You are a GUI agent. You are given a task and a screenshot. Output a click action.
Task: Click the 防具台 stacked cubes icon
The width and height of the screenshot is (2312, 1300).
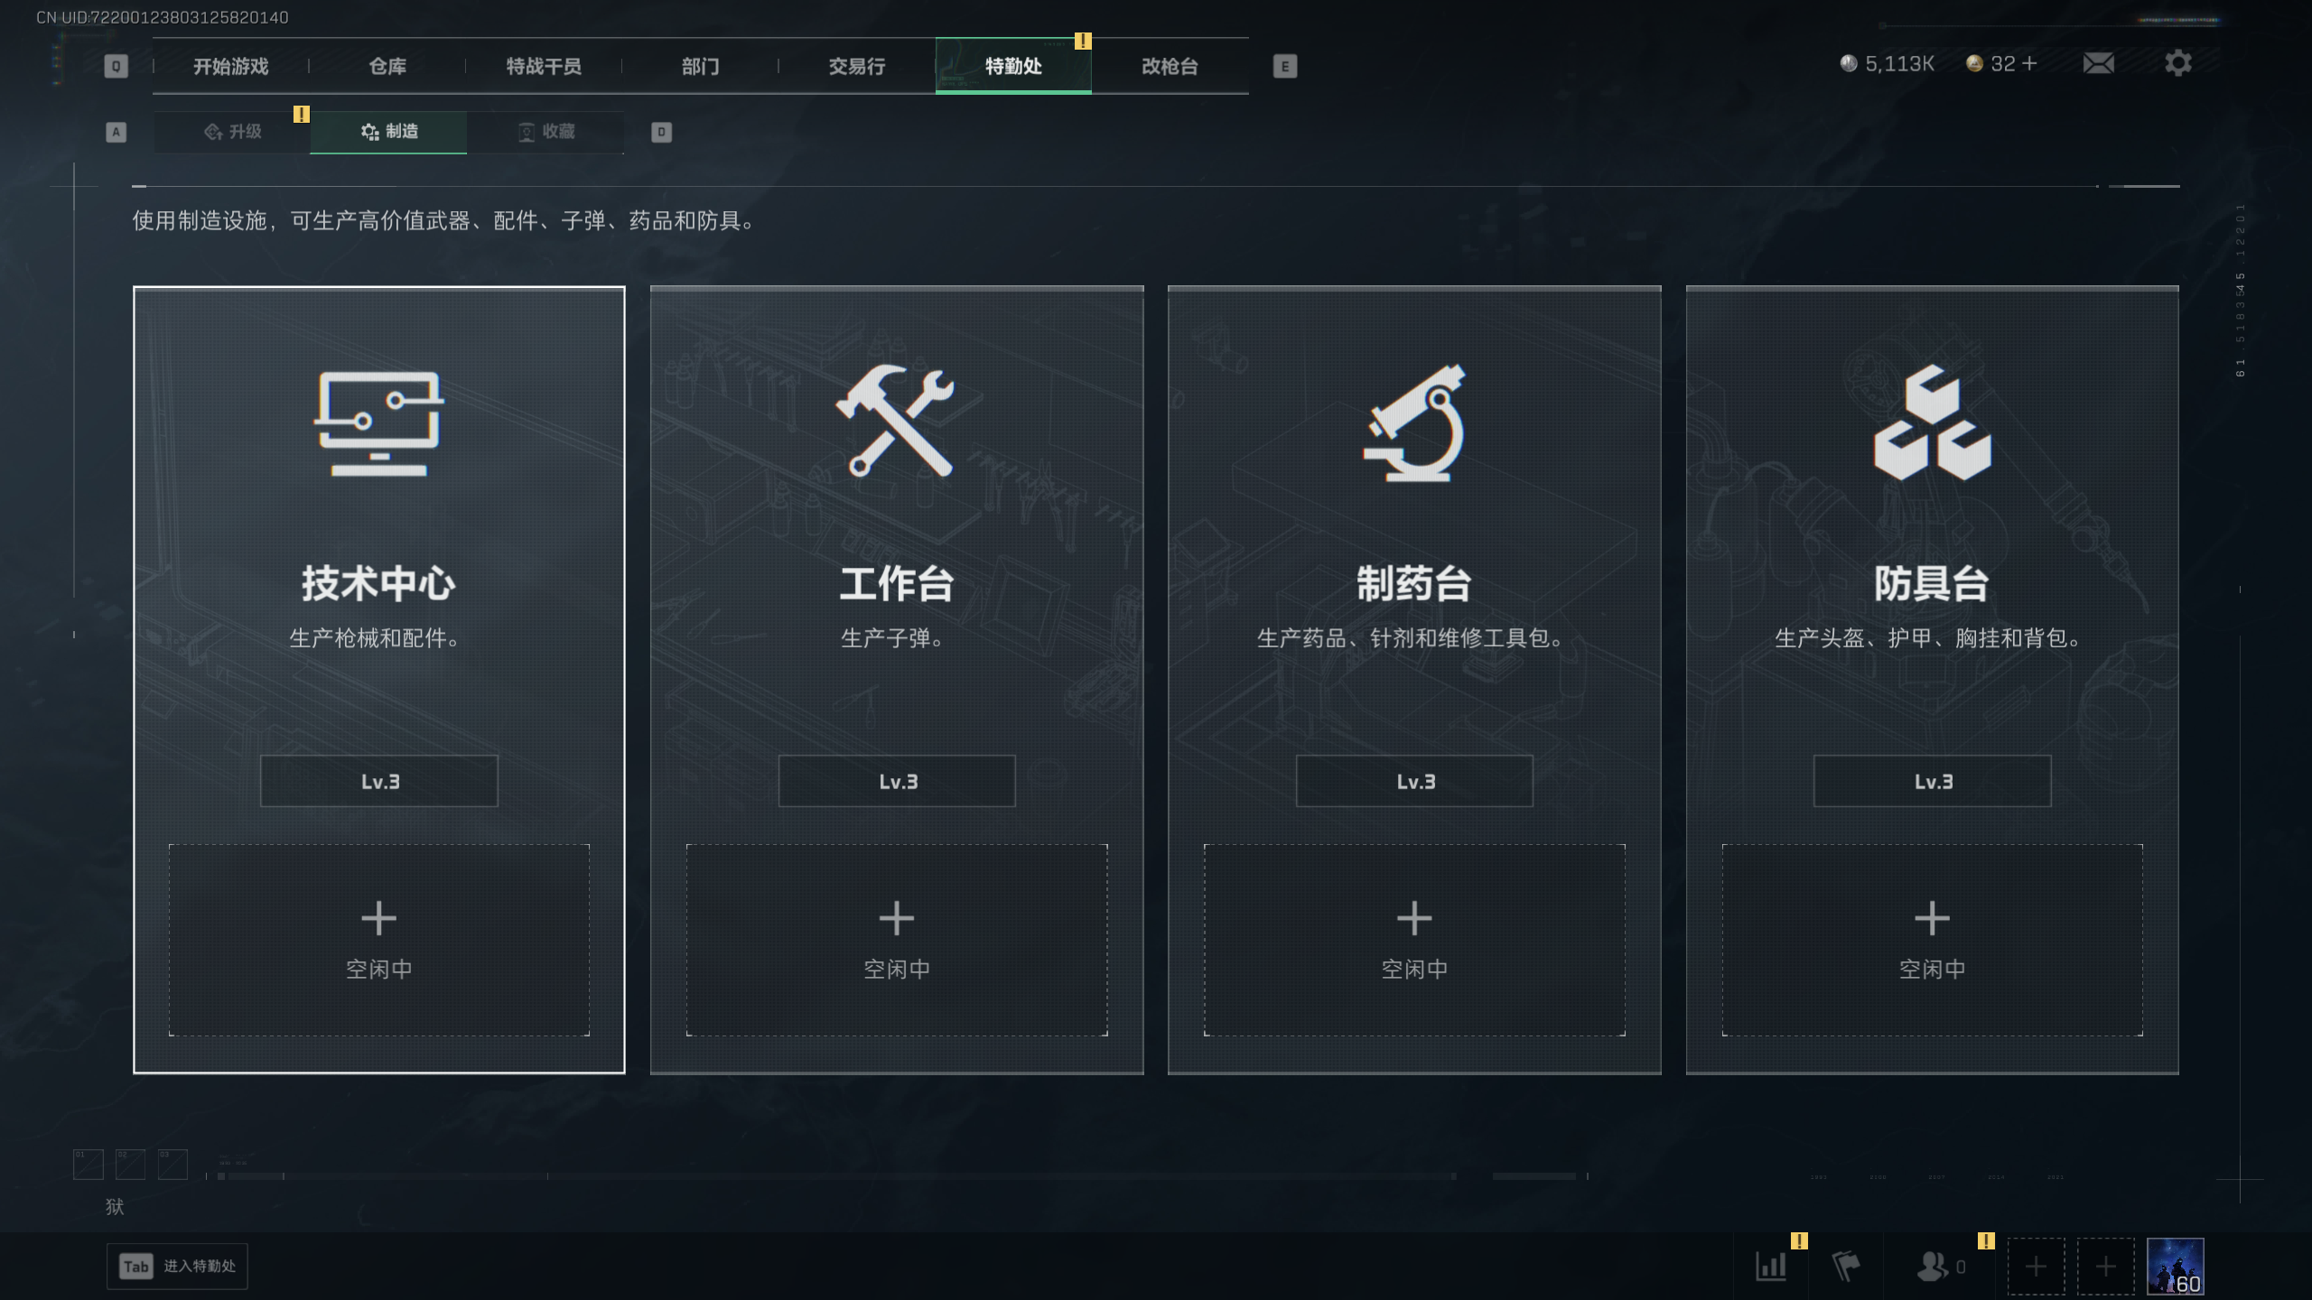point(1932,422)
